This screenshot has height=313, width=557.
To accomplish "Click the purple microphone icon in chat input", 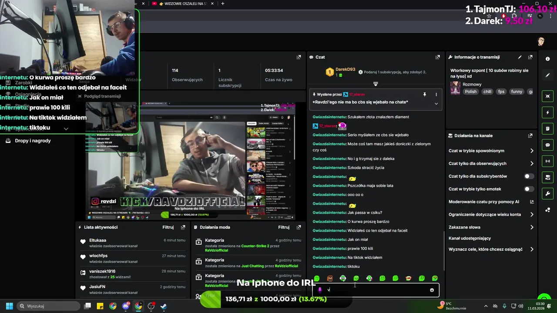I will pos(320,290).
